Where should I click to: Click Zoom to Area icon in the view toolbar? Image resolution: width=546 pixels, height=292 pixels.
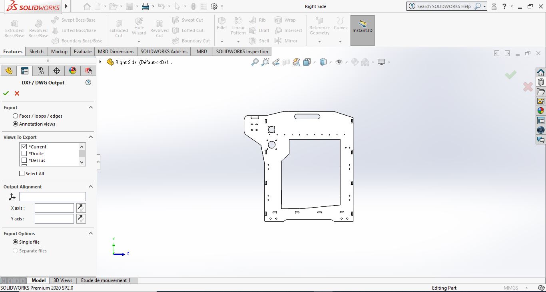(265, 62)
